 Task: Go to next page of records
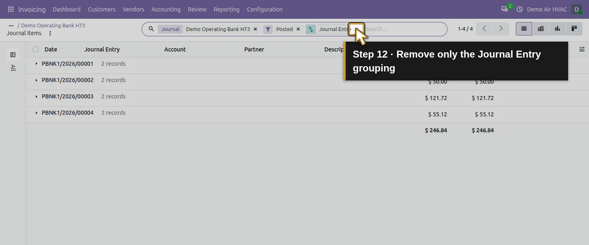click(x=501, y=29)
